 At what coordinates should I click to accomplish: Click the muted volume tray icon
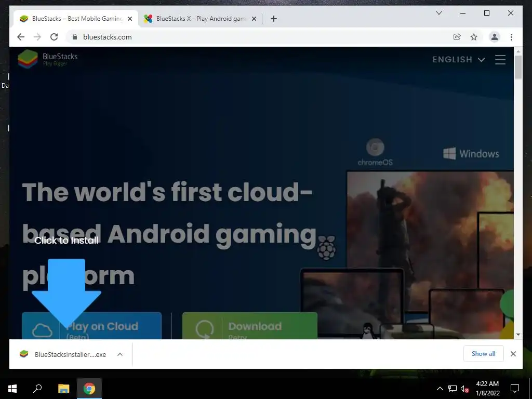point(465,389)
